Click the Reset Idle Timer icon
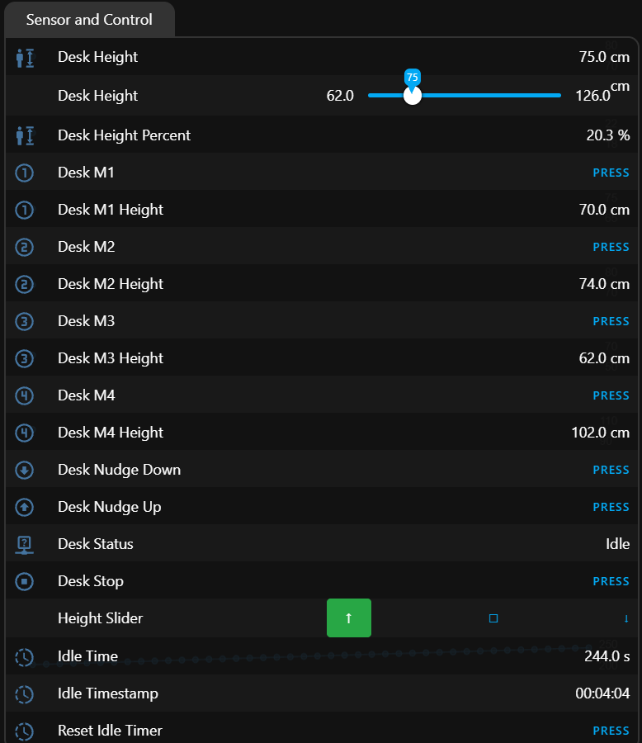This screenshot has height=743, width=642. (x=25, y=731)
